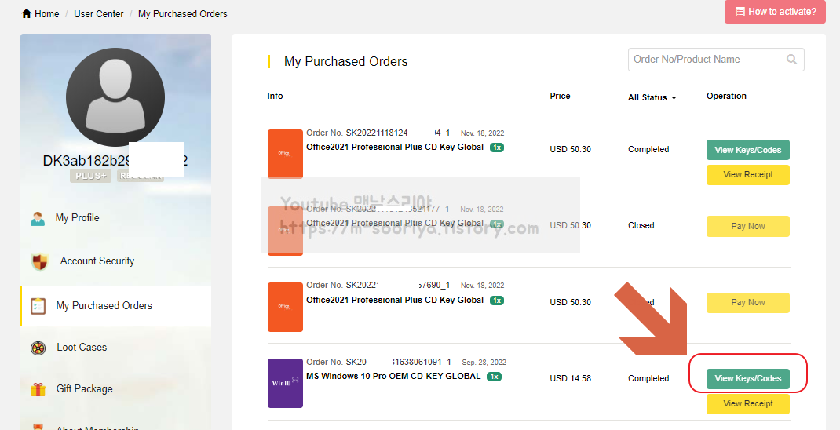Expand the All Status filter dropdown
This screenshot has height=430, width=840.
click(x=652, y=97)
